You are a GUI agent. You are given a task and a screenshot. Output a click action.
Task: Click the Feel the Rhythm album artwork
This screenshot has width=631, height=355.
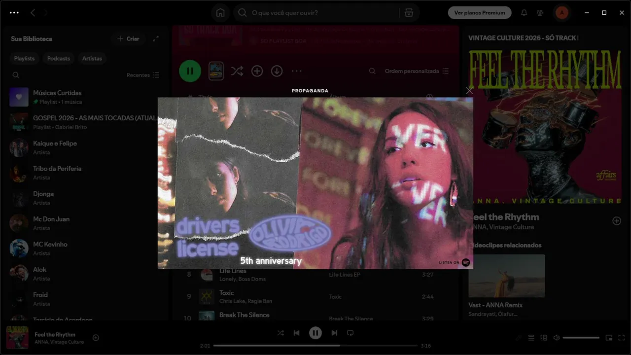point(545,127)
